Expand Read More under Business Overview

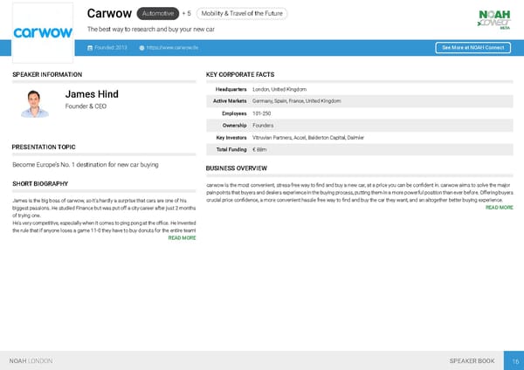[x=499, y=208]
